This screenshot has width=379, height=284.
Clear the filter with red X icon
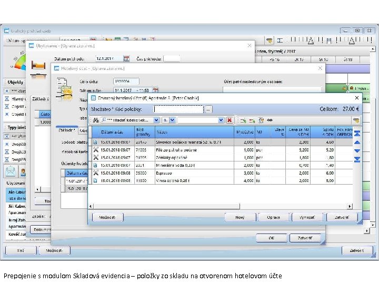click(230, 120)
